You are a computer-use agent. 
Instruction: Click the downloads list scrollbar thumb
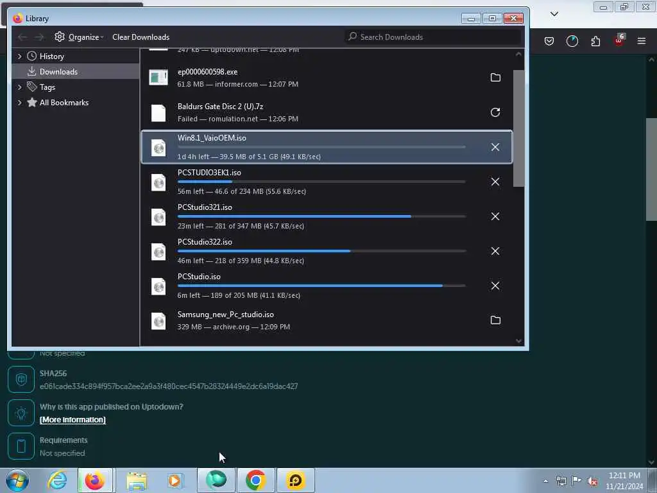coord(518,128)
